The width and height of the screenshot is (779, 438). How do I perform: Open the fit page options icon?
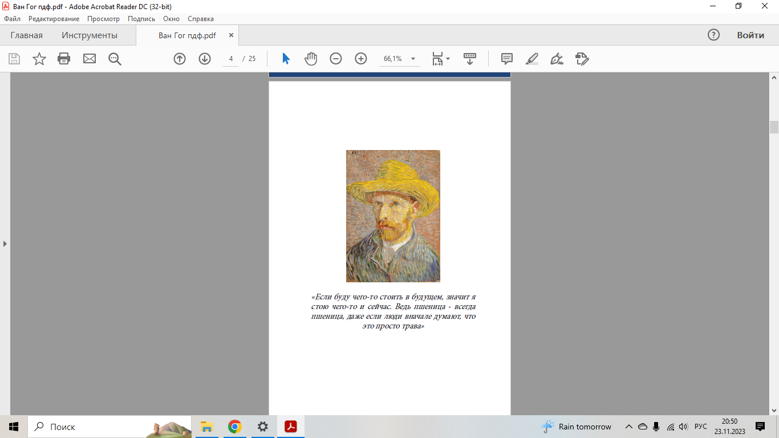(437, 59)
